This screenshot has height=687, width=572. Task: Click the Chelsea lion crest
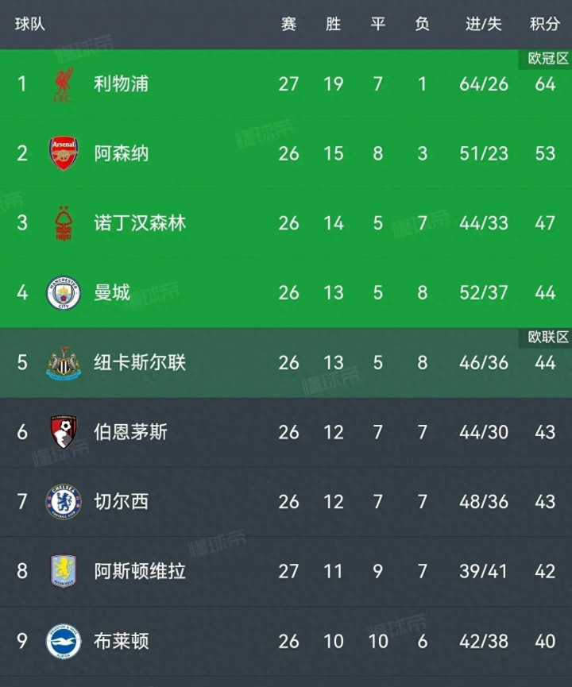pyautogui.click(x=63, y=502)
